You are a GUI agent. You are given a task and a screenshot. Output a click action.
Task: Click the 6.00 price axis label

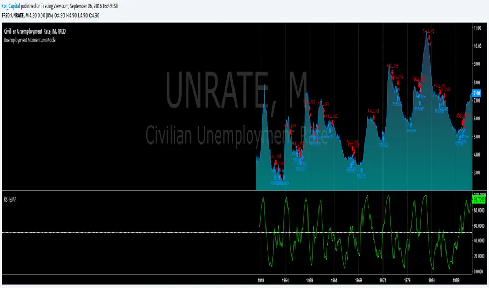pyautogui.click(x=476, y=119)
